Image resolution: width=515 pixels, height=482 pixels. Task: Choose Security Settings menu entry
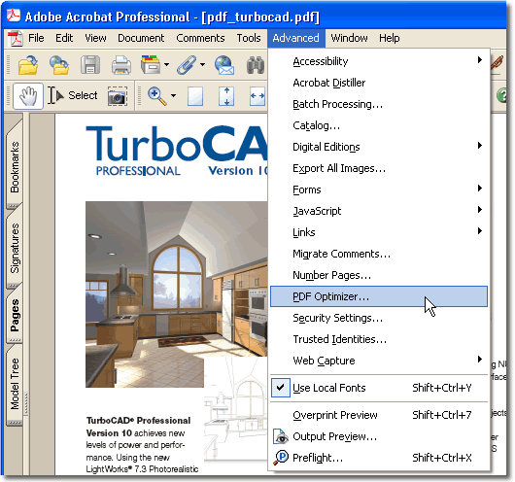point(379,318)
